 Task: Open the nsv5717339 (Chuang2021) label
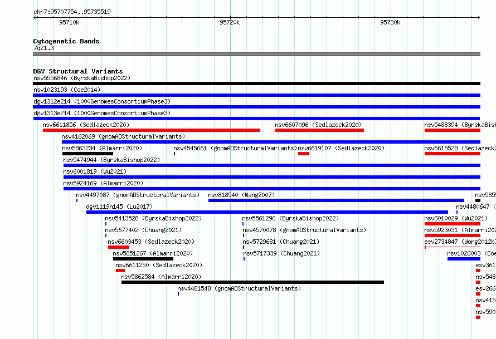(x=281, y=253)
